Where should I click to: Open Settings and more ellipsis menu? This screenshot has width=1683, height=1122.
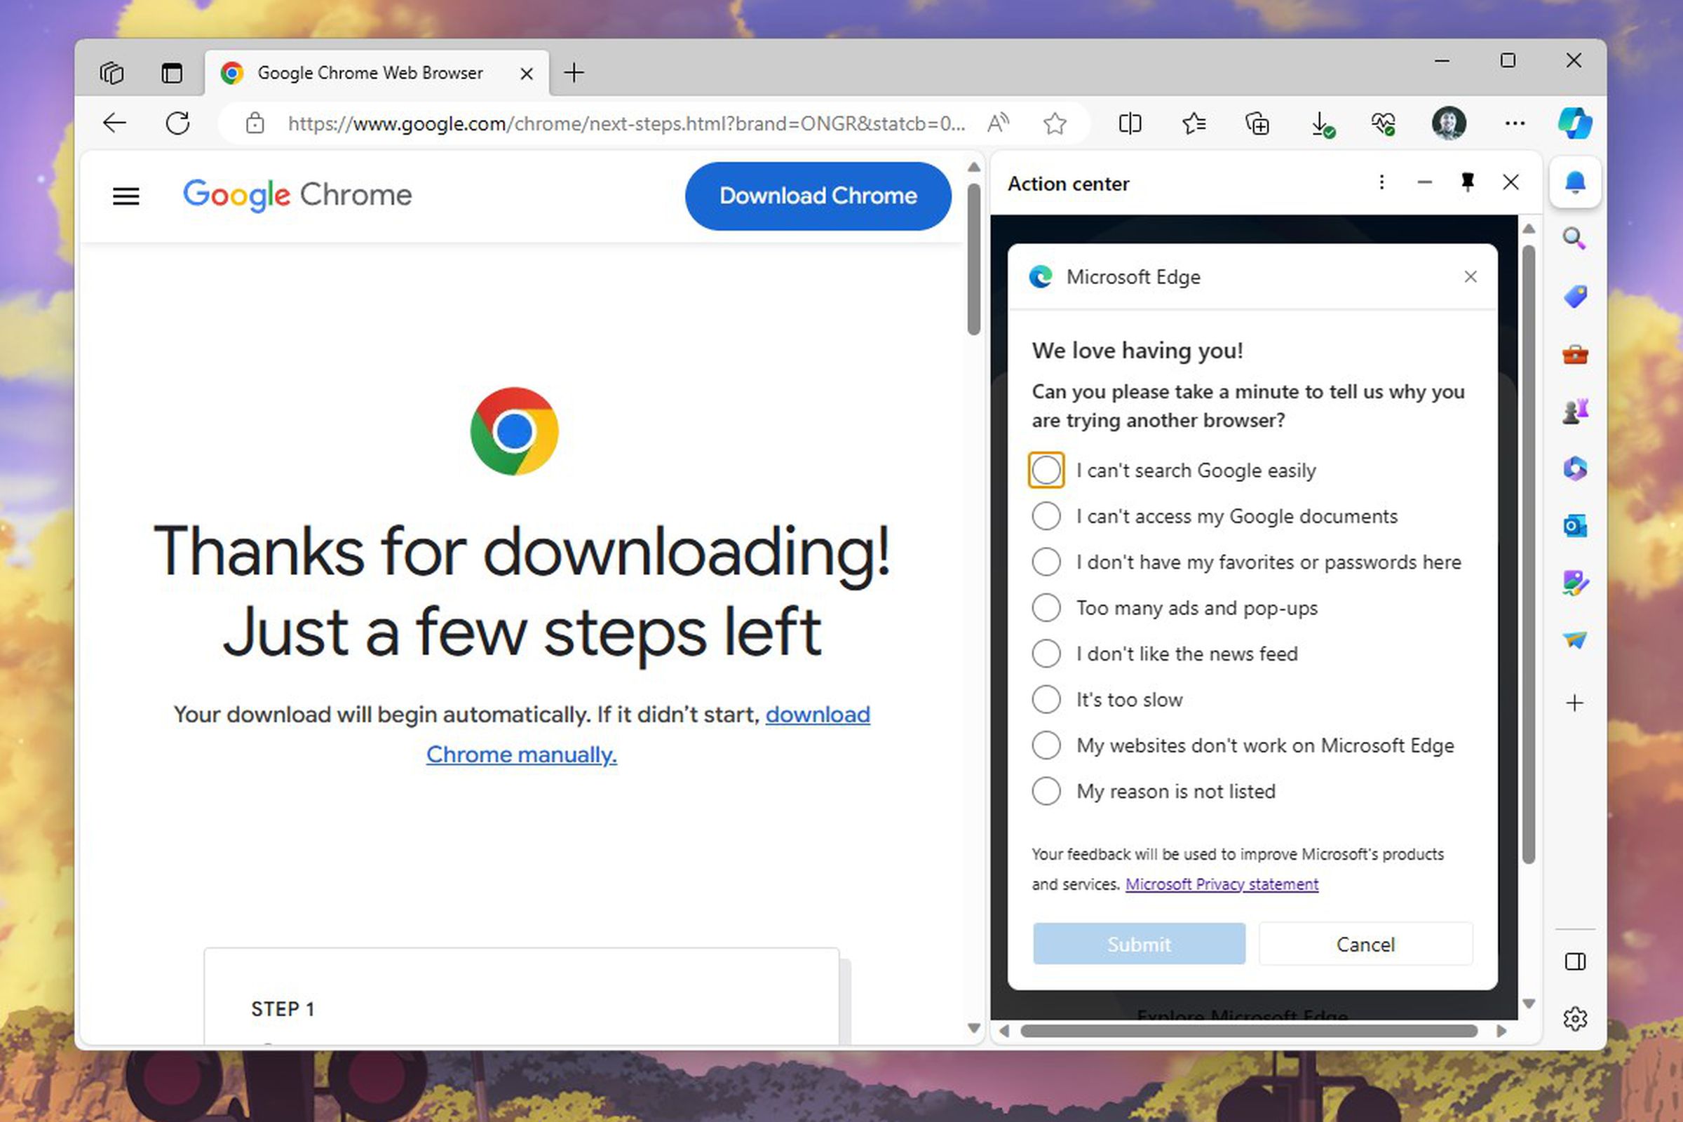click(x=1514, y=123)
